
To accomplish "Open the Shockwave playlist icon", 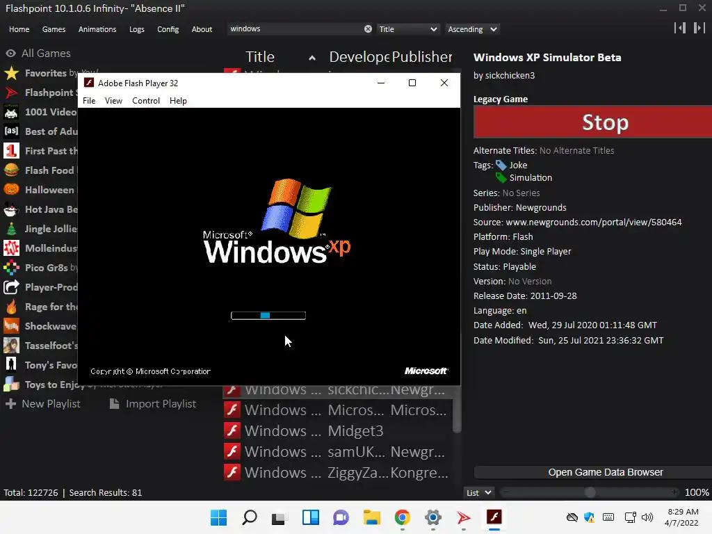I will click(x=11, y=326).
